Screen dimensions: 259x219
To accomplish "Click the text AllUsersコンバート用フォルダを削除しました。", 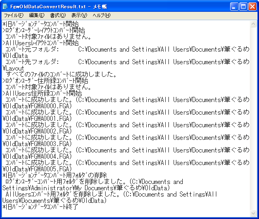I will pos(63,194).
